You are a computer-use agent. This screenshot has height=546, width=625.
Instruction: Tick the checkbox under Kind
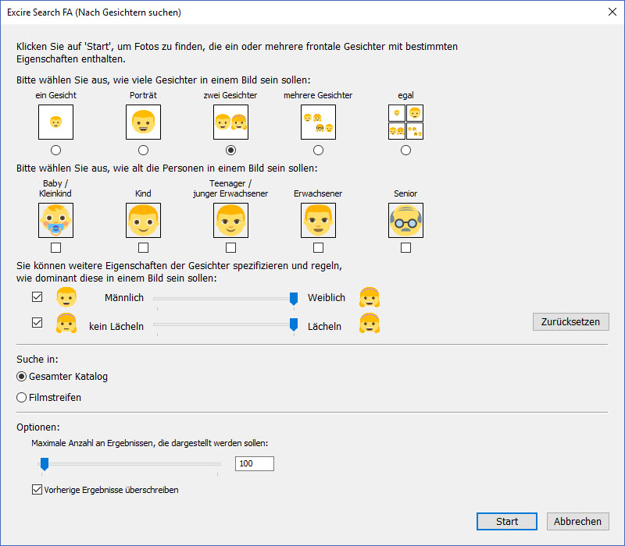(143, 247)
